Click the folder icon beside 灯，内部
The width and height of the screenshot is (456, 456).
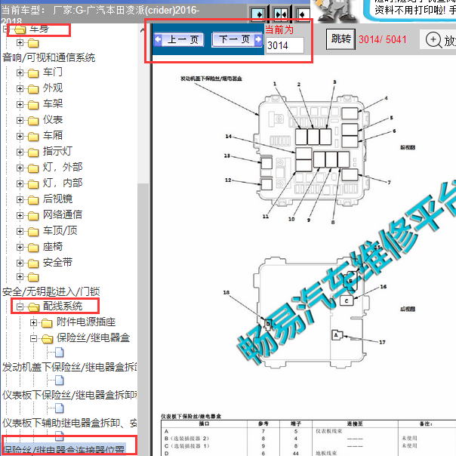click(33, 184)
